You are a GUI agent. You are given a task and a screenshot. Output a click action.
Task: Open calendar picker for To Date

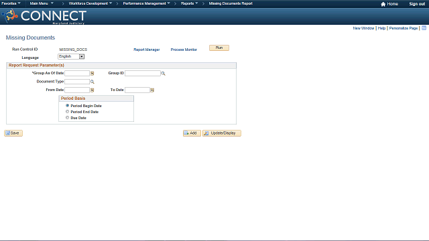tap(152, 90)
